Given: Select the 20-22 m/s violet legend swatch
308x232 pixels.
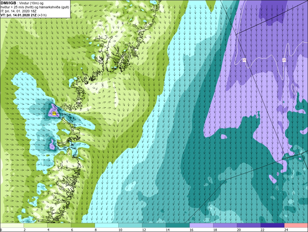Looking at the screenshot, I should click(x=249, y=225).
